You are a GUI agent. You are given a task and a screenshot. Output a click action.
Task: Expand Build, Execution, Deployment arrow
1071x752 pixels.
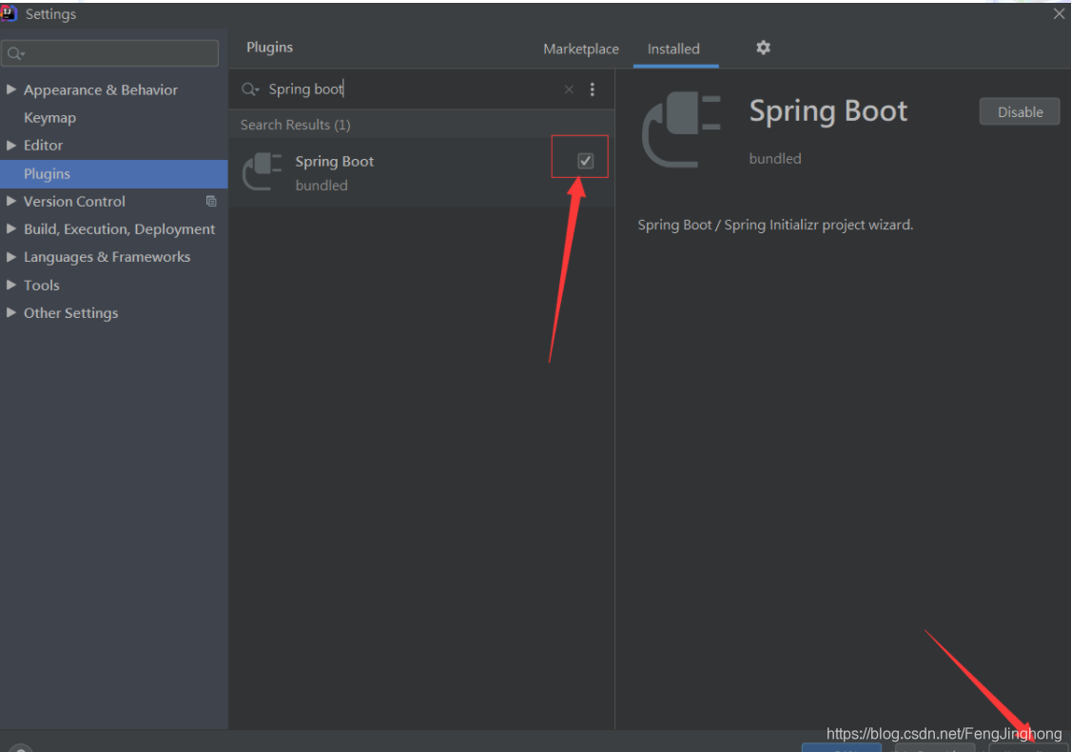click(10, 229)
